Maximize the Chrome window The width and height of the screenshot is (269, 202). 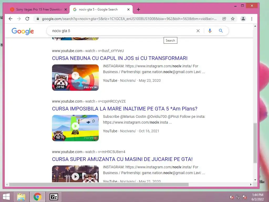pos(242,6)
